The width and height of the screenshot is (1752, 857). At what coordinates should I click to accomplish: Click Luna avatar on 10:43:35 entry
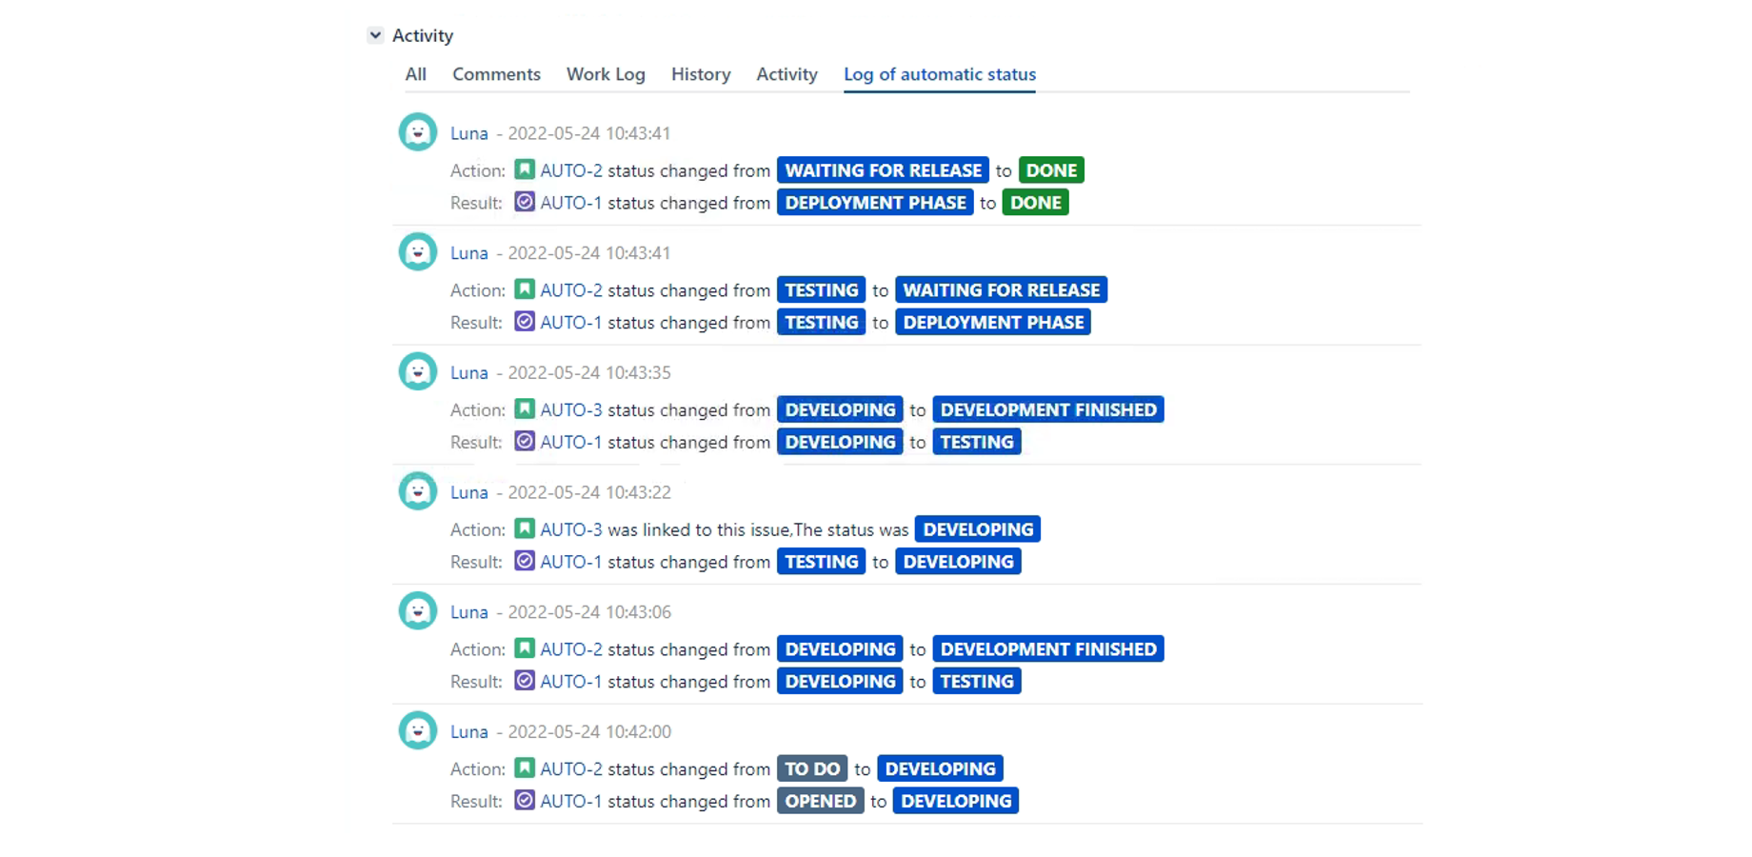tap(418, 372)
